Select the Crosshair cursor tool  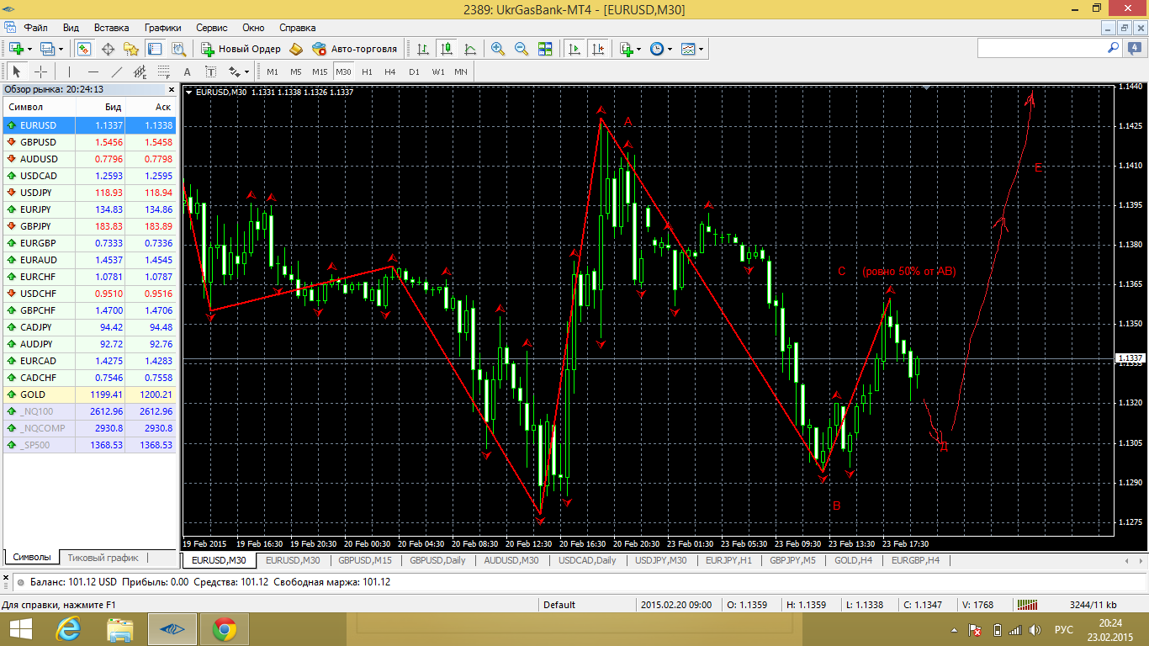(40, 71)
